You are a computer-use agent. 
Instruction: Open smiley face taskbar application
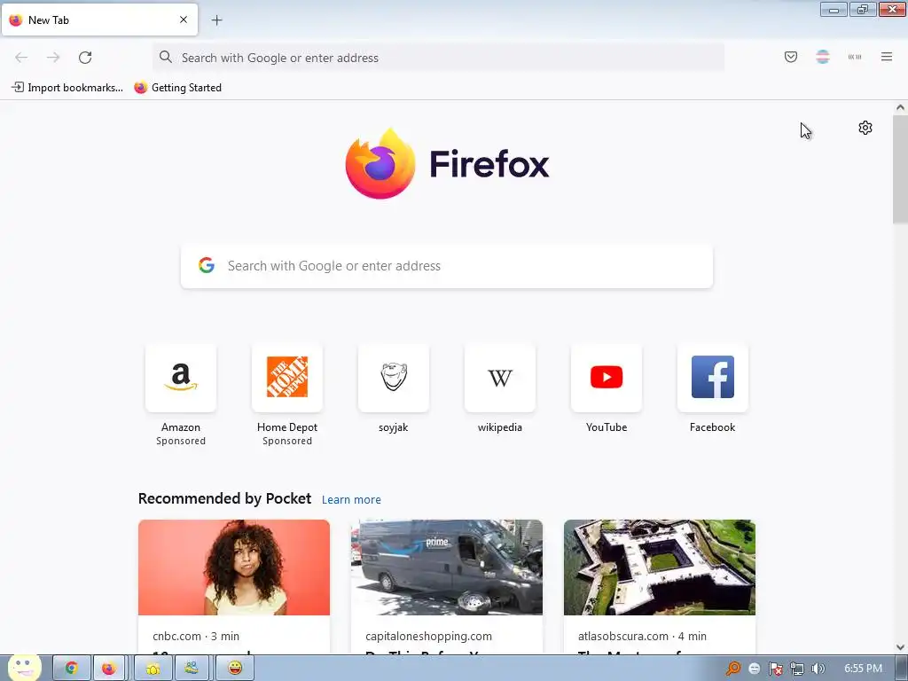pos(235,668)
